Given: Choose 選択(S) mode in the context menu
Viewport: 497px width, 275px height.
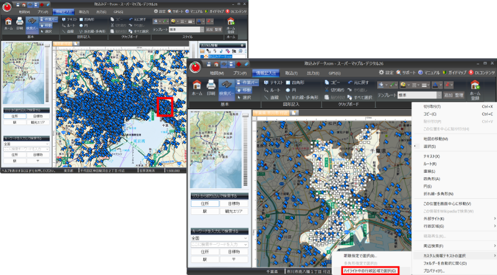Looking at the screenshot, I should point(429,146).
